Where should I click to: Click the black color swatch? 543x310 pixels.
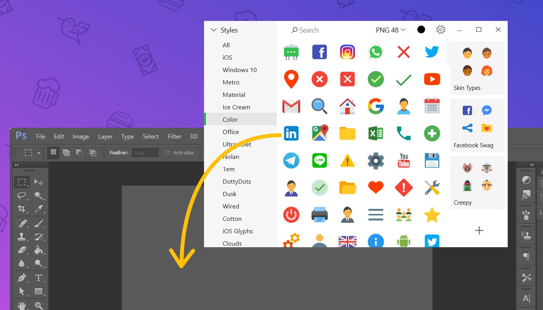(421, 29)
